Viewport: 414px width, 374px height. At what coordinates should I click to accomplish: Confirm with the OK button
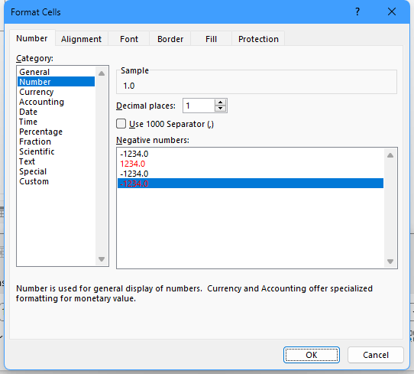pyautogui.click(x=312, y=355)
